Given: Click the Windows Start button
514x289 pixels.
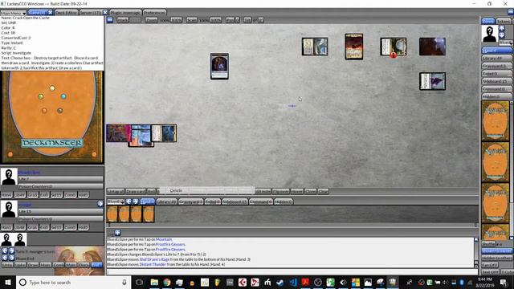Looking at the screenshot, I should click(8, 282).
